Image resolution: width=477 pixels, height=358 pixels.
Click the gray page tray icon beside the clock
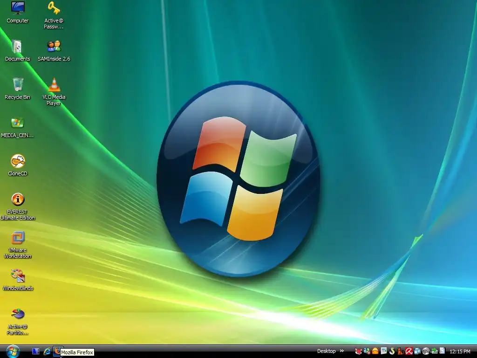coord(442,351)
